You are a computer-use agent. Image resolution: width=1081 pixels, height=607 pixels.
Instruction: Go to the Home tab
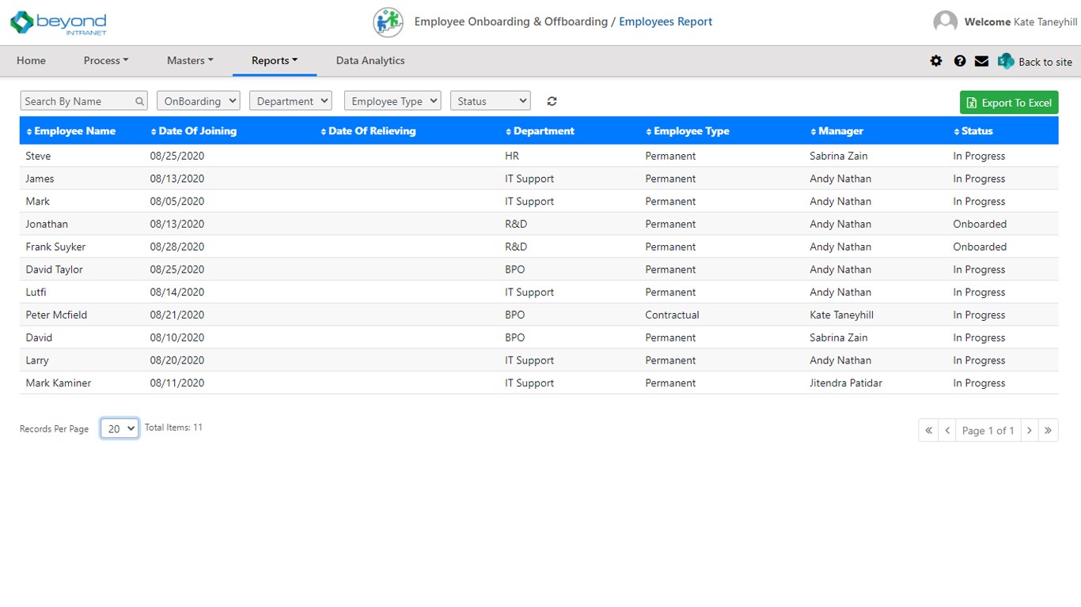(x=31, y=61)
